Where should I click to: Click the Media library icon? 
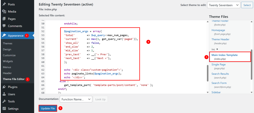(x=4, y=12)
